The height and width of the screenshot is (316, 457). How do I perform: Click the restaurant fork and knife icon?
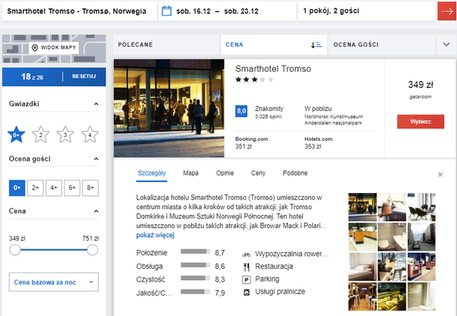pos(247,267)
